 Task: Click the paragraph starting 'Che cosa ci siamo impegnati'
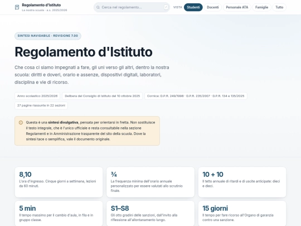coord(92,75)
